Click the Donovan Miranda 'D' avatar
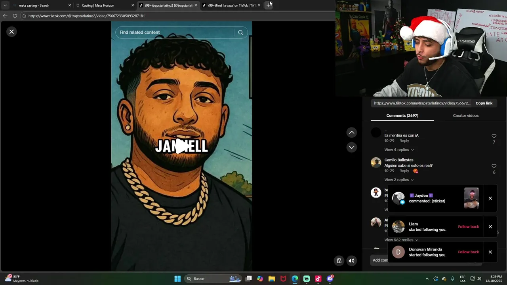 pos(398,252)
